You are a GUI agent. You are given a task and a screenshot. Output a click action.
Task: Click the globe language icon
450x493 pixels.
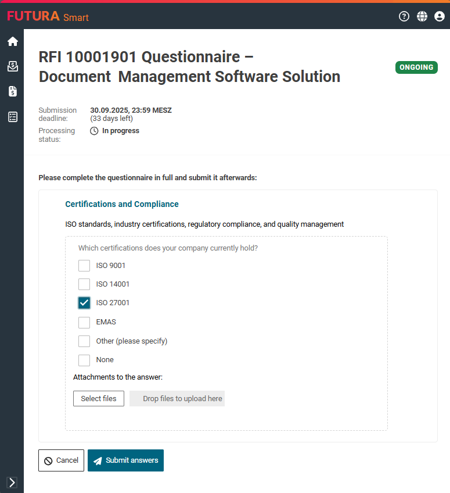[x=422, y=16]
